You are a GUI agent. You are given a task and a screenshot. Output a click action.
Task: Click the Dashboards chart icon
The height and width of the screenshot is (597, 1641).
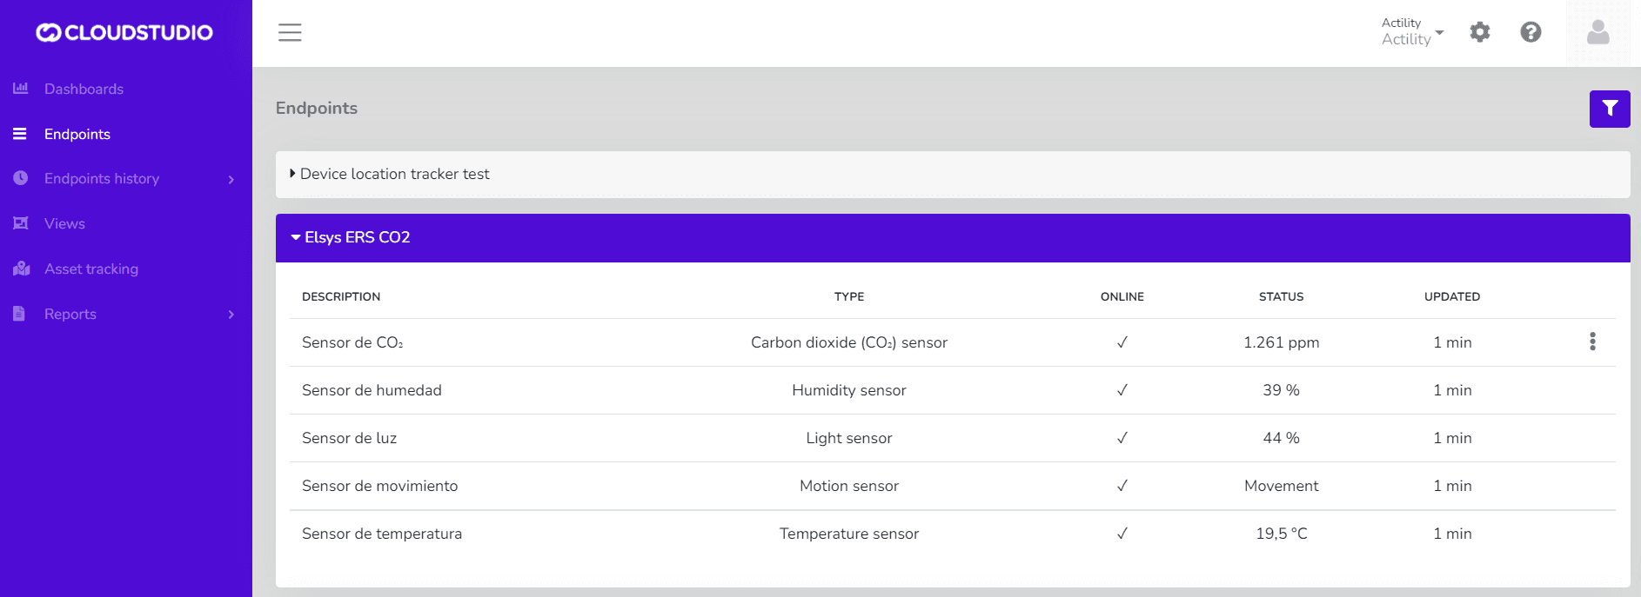click(21, 89)
